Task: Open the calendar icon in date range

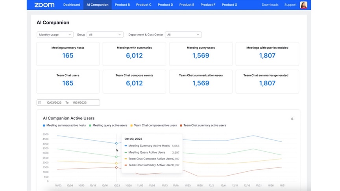Action: pos(40,103)
